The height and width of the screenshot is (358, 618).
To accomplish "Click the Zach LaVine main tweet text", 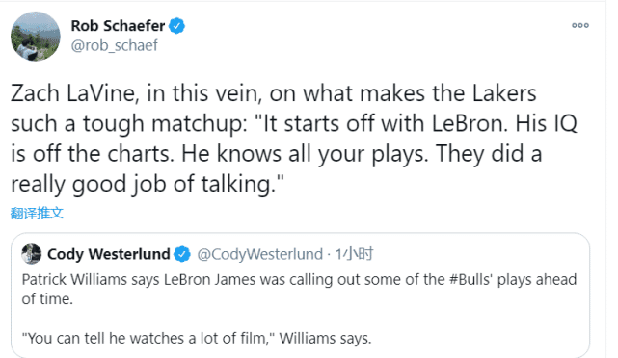I will click(x=294, y=139).
